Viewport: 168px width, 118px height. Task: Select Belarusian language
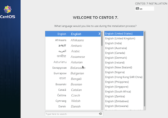click(x=73, y=68)
